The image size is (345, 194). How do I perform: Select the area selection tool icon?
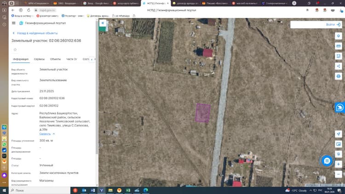pyautogui.click(x=338, y=56)
